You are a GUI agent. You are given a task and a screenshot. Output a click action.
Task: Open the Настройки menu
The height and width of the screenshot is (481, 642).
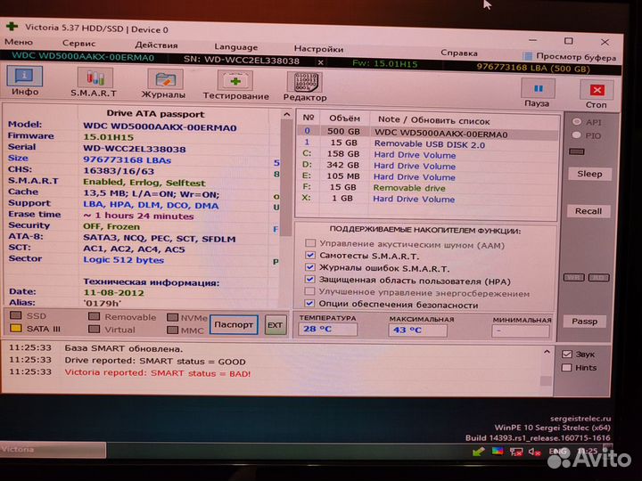click(318, 48)
